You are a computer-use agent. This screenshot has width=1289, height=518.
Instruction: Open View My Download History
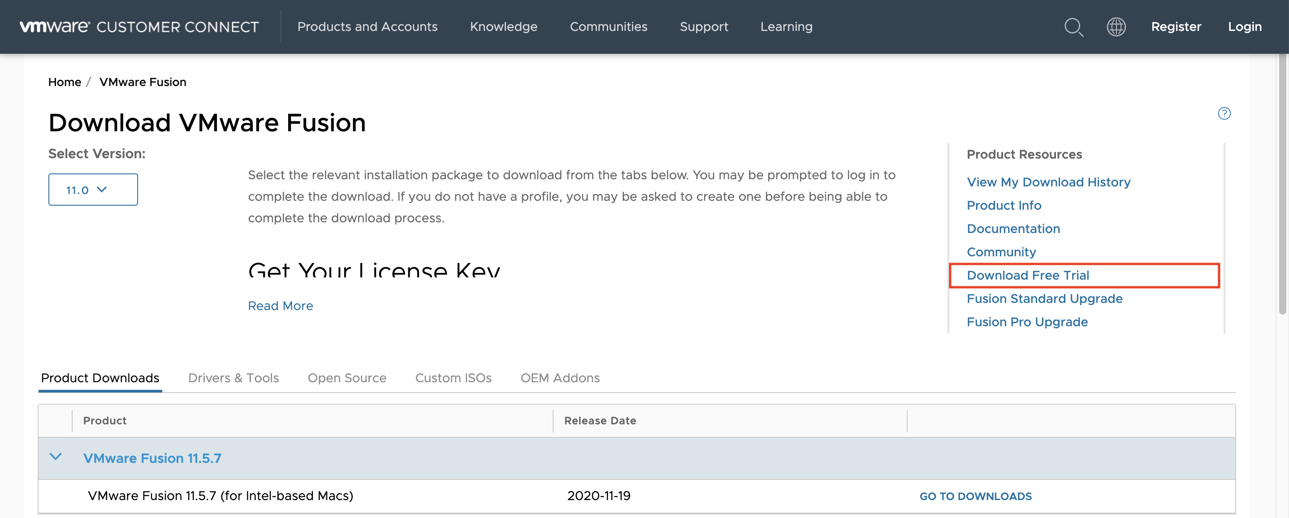click(1048, 182)
